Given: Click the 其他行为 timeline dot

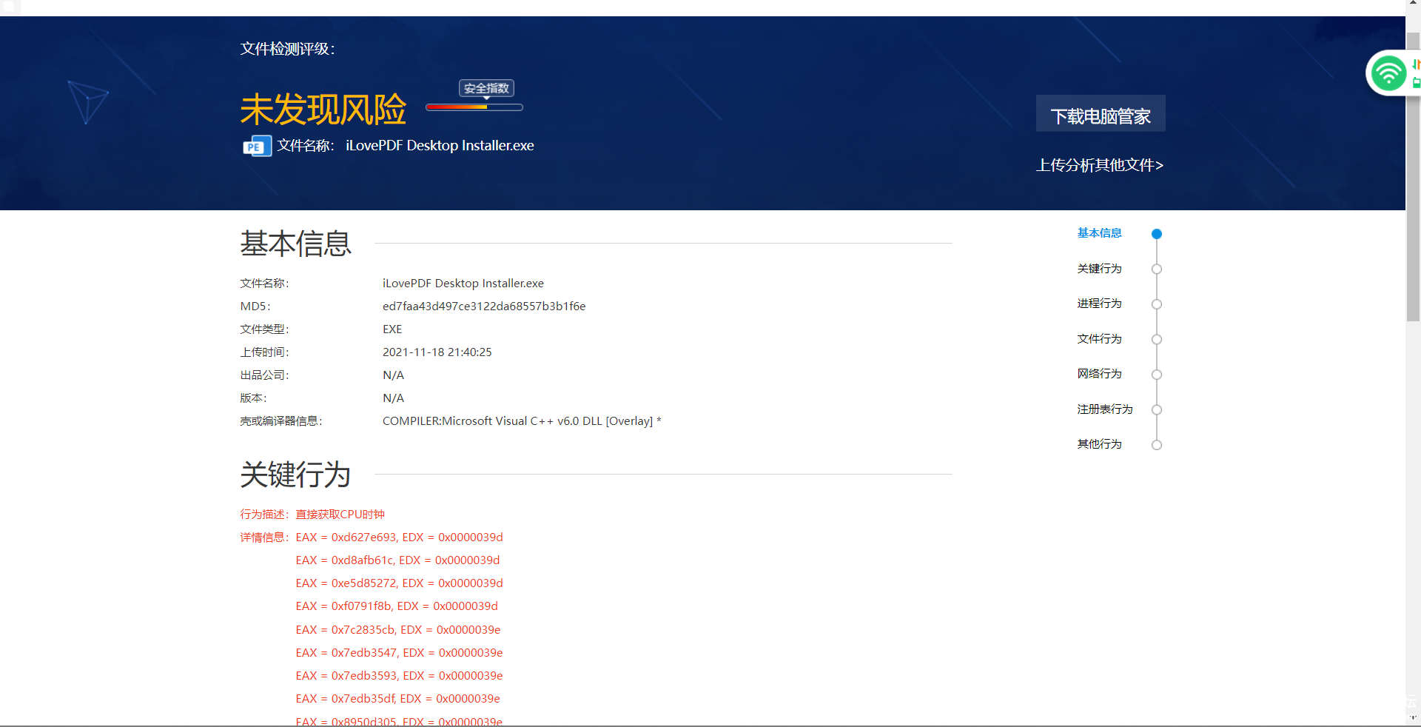Looking at the screenshot, I should click(1157, 445).
